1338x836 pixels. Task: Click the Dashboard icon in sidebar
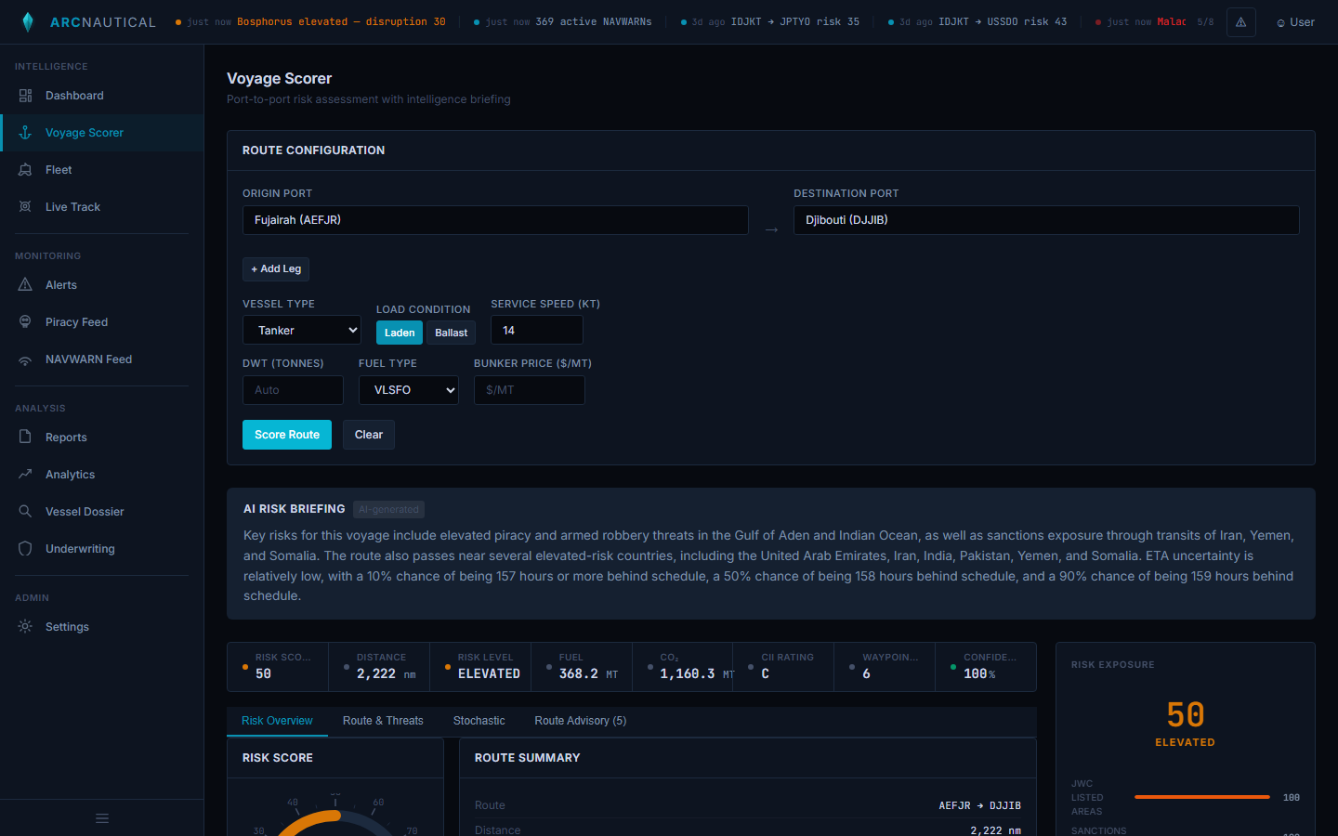[x=25, y=96]
